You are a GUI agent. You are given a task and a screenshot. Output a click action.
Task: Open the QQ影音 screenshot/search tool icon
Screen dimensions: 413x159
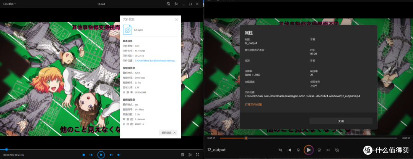pos(183,155)
